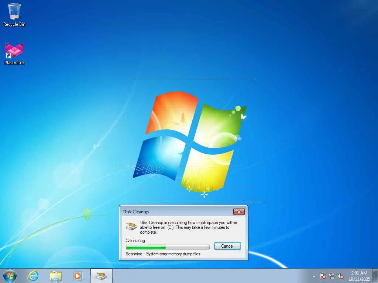Viewport: 378px width, 283px height.
Task: Click 'System error memory dump files' text
Action: [173, 254]
